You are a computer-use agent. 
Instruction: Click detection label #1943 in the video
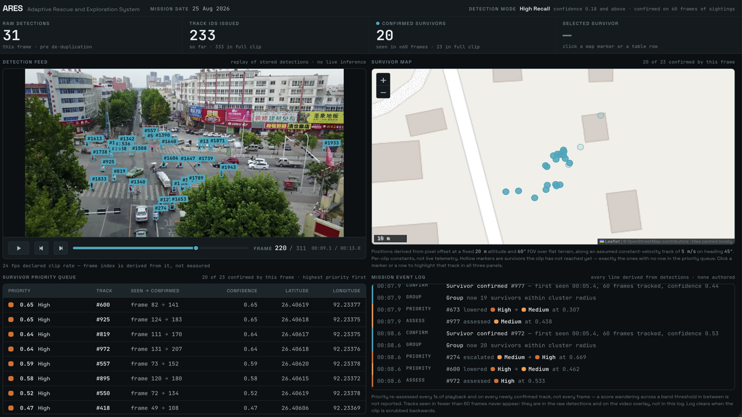tap(229, 167)
